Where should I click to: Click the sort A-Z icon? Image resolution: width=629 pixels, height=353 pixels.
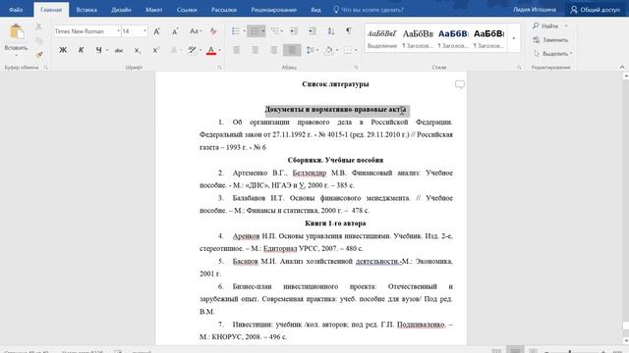point(331,31)
